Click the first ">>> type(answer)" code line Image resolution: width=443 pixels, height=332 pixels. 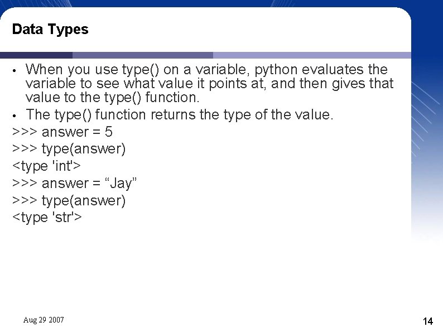coord(69,149)
